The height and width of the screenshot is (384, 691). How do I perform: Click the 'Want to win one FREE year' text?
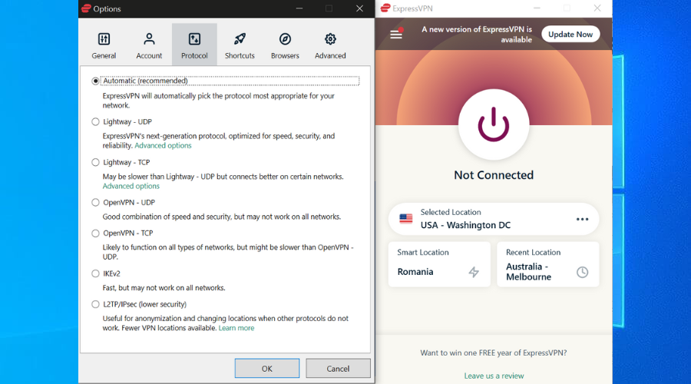pyautogui.click(x=494, y=353)
